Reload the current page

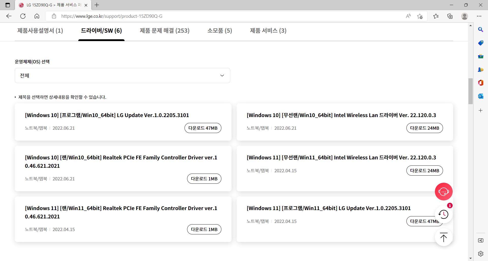23,16
